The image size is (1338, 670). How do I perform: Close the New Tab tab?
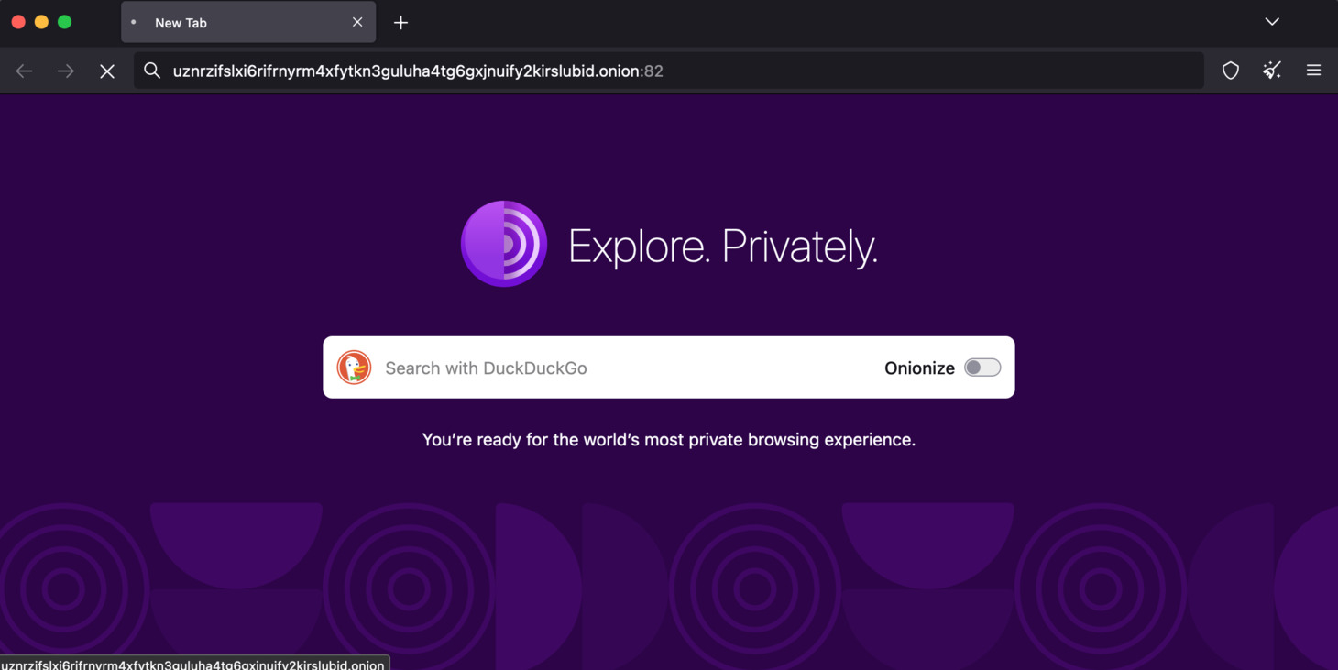(x=357, y=22)
